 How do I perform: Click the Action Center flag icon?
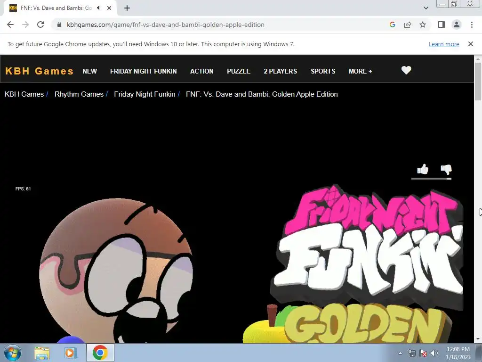[x=423, y=353]
